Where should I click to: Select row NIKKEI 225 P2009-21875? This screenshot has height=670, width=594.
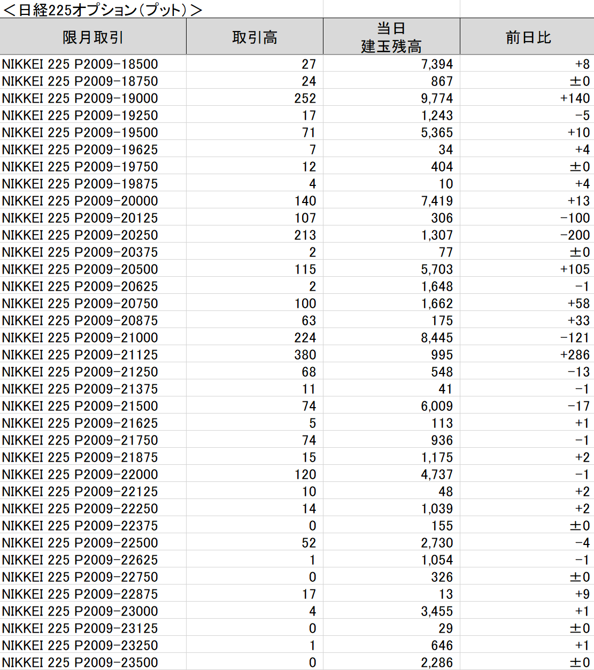point(297,457)
